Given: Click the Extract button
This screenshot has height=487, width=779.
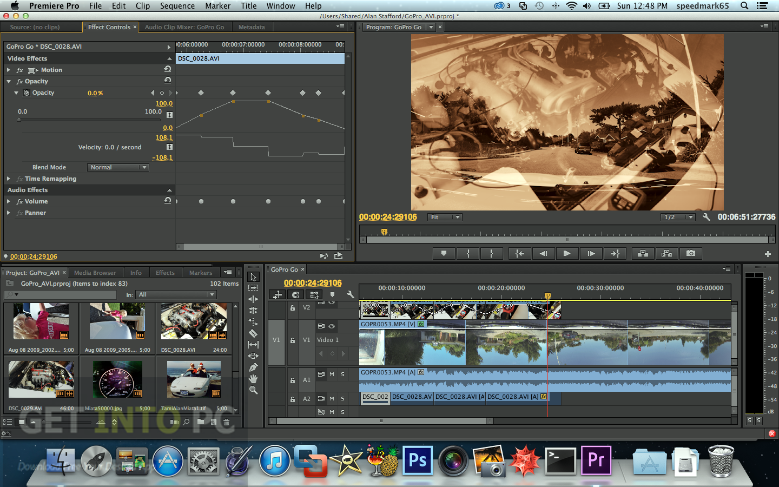Looking at the screenshot, I should pyautogui.click(x=666, y=253).
